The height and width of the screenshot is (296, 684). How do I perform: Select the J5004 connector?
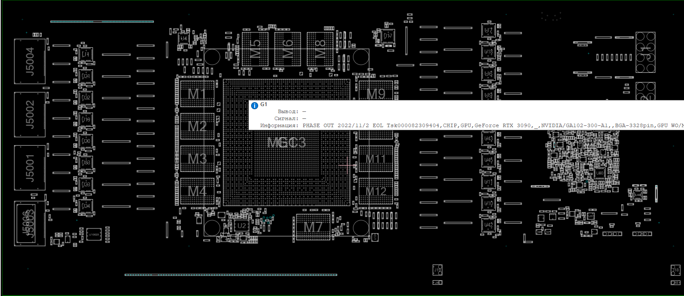(x=29, y=61)
